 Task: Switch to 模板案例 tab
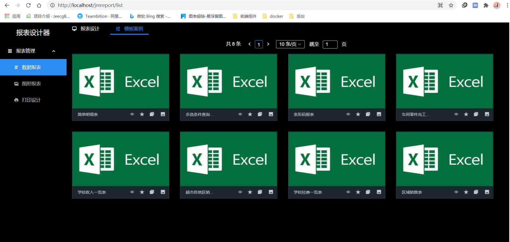click(x=129, y=29)
